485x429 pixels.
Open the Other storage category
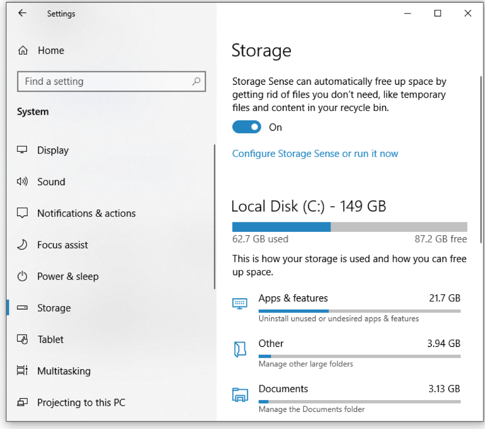point(346,353)
